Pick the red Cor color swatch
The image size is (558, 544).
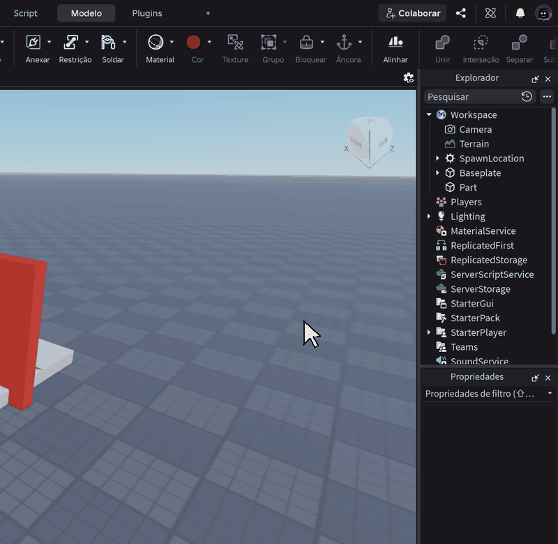tap(193, 43)
